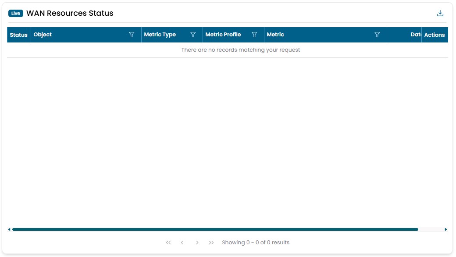
Task: Sort table by Object column header
Action: (43, 35)
